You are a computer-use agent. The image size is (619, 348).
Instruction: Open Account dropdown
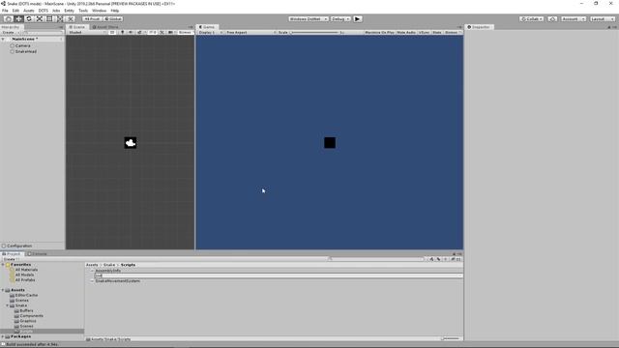[574, 19]
